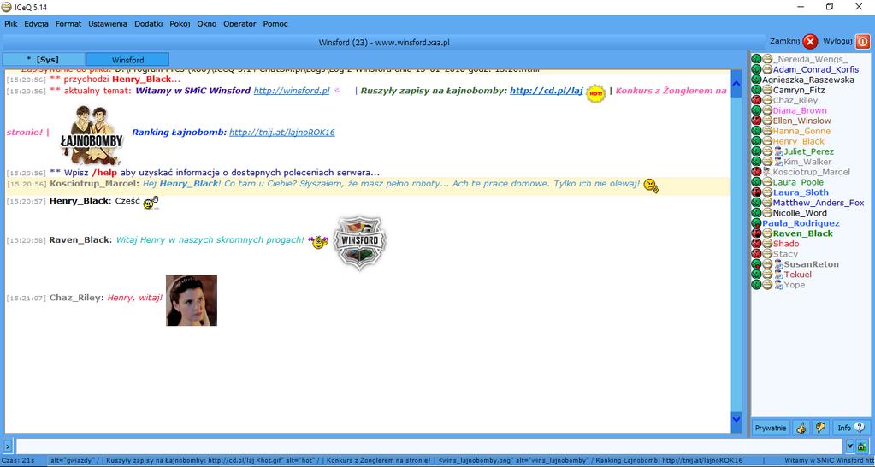Click the Zamknij red X icon
The height and width of the screenshot is (467, 875).
pos(810,42)
